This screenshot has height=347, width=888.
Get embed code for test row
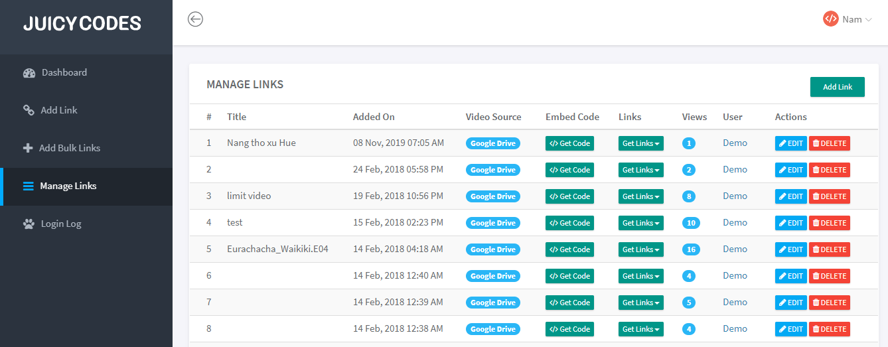pos(569,223)
